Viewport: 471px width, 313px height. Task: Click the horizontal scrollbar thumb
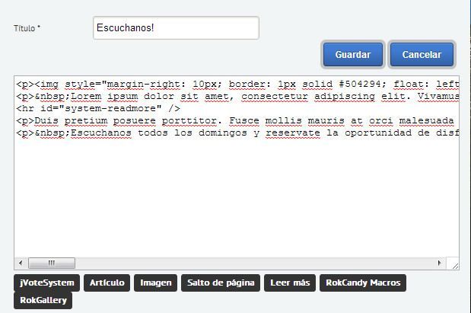(x=52, y=263)
